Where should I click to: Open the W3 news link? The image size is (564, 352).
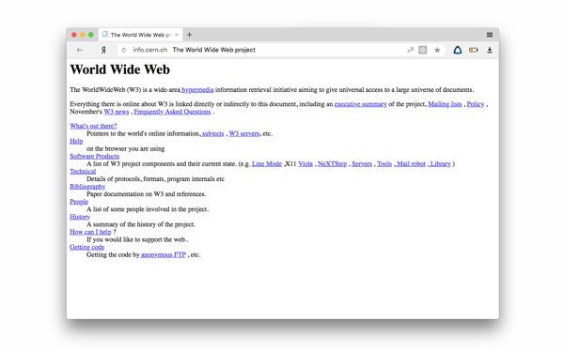[117, 112]
